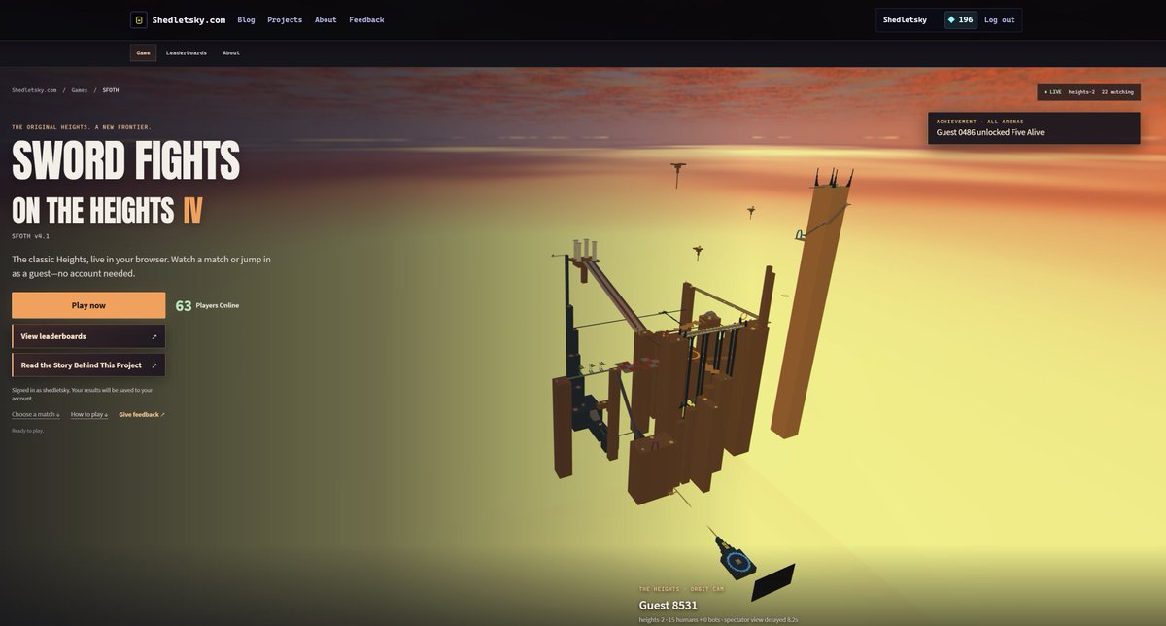Screen dimensions: 1166x626
Task: Log out of the account
Action: (999, 19)
